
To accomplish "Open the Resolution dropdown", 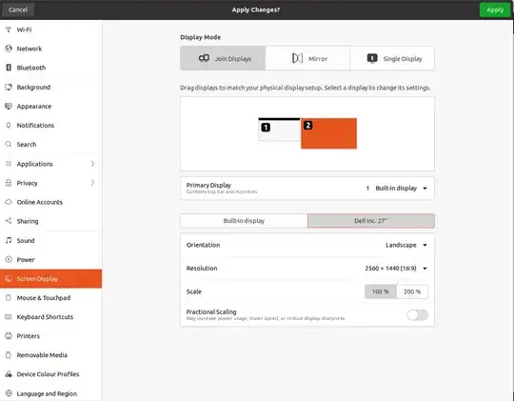I will [x=396, y=268].
